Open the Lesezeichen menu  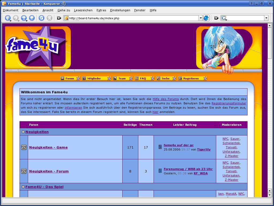(83, 10)
